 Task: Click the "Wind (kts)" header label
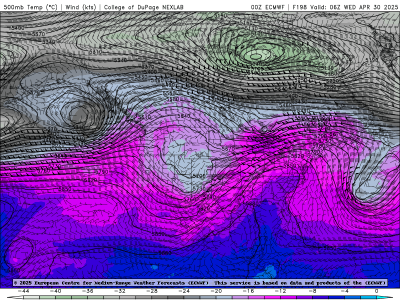point(80,7)
